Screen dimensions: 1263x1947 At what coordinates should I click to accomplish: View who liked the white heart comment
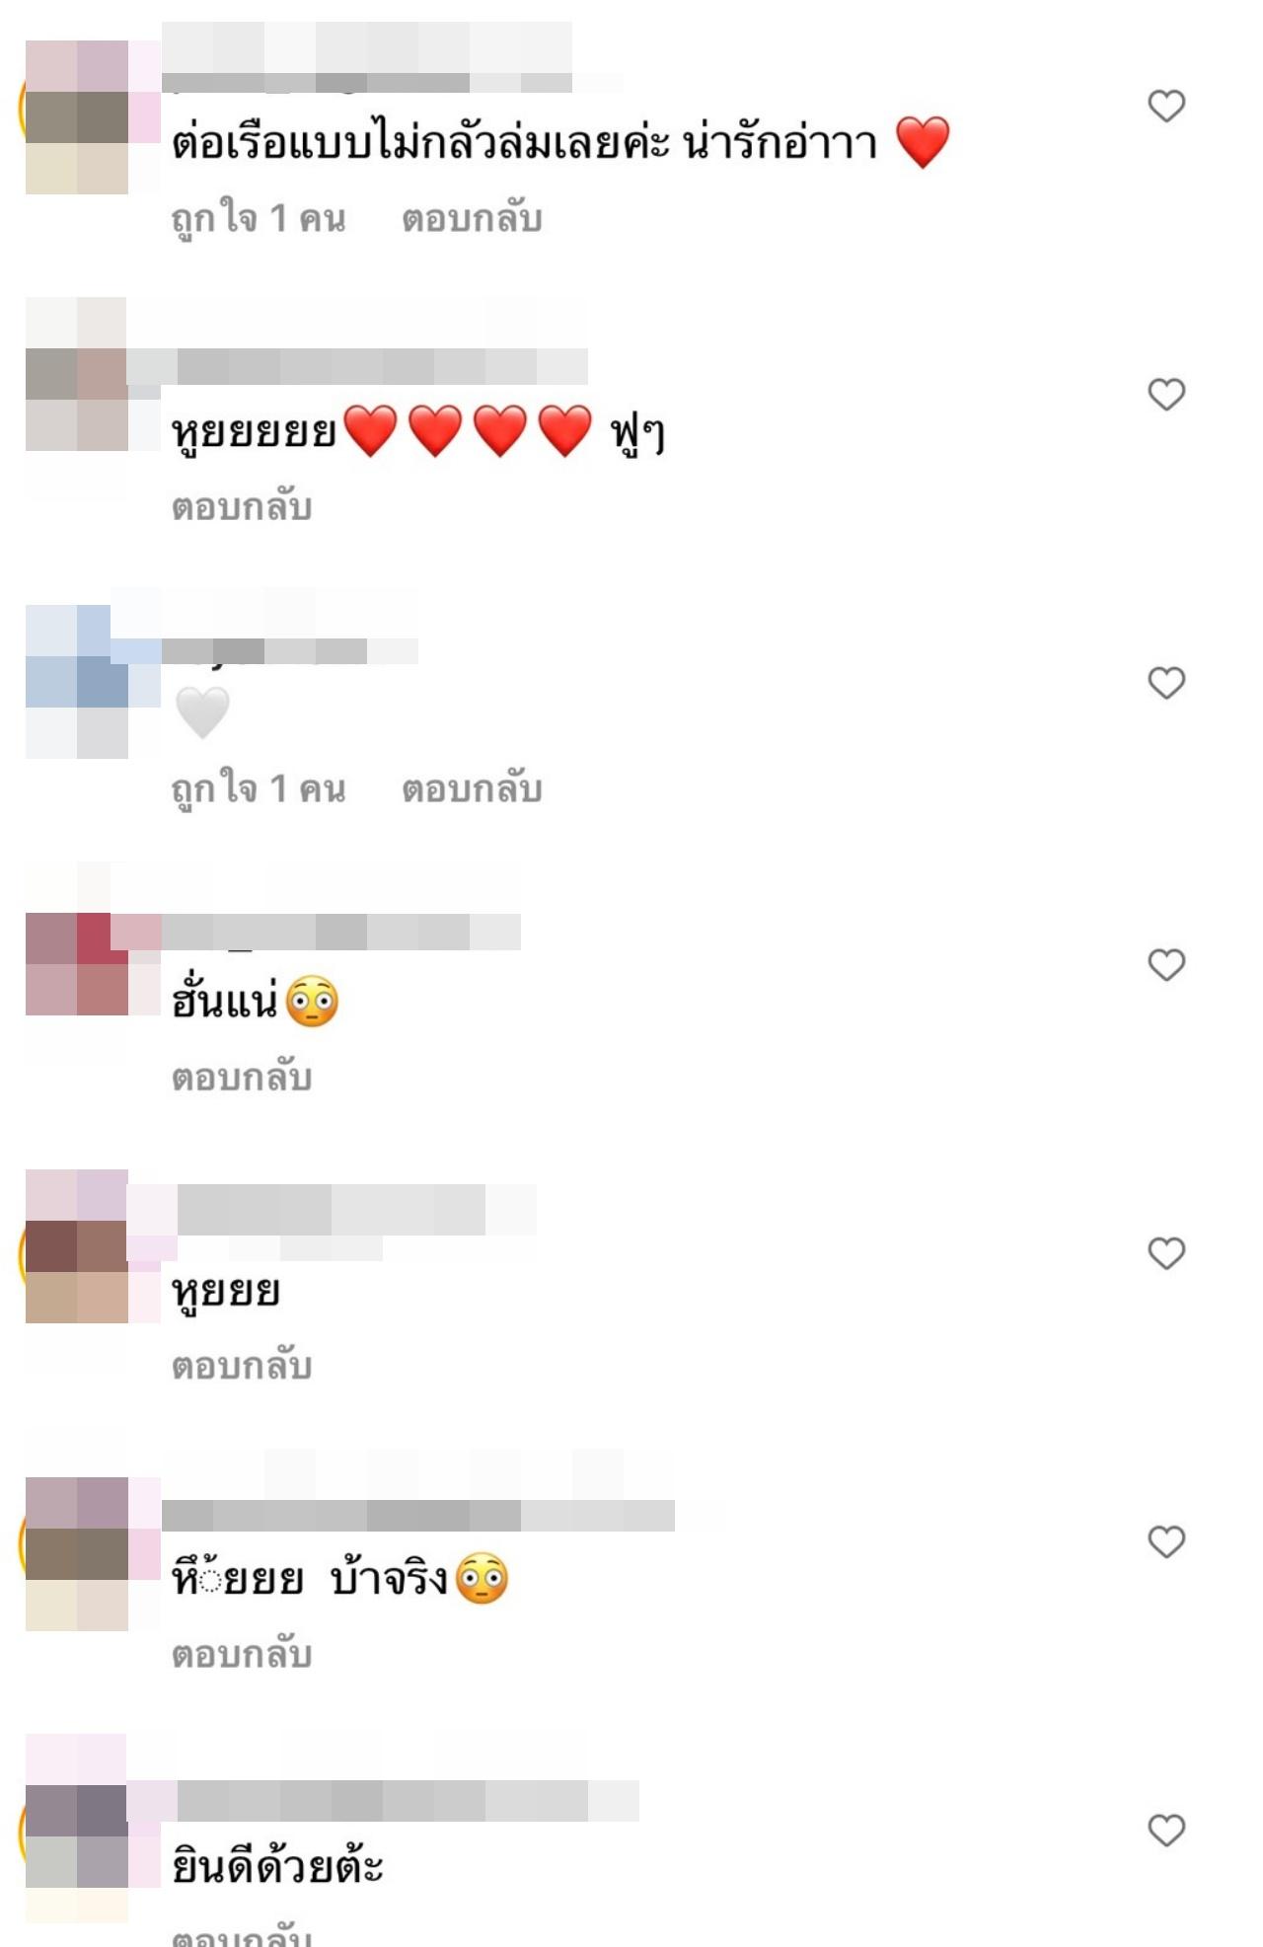click(x=259, y=788)
